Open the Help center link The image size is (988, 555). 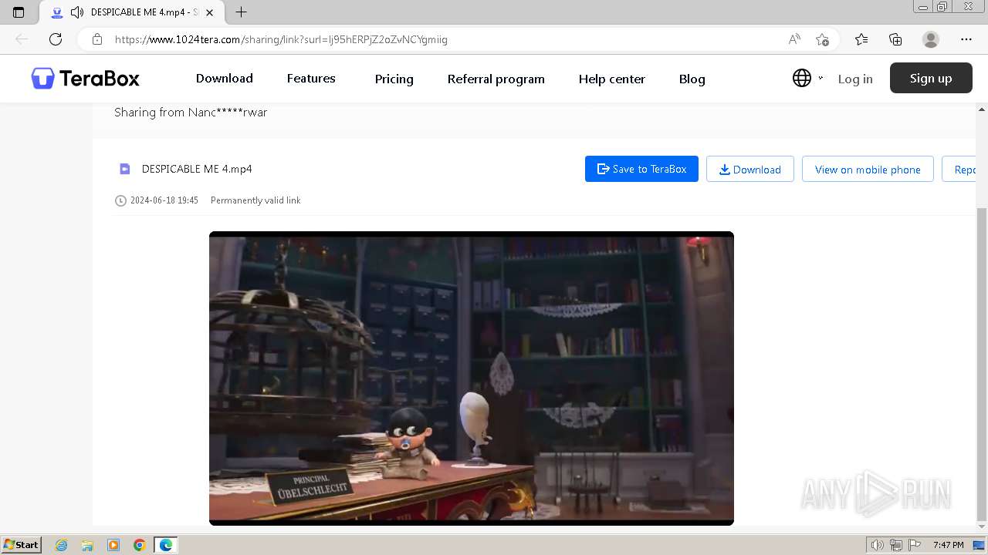611,79
